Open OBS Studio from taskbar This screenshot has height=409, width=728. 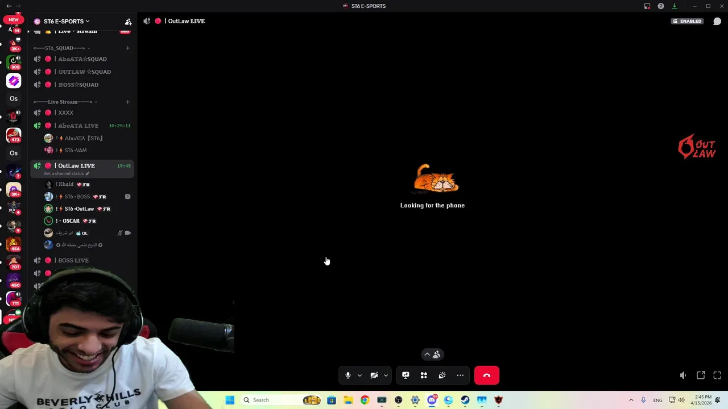coord(398,400)
